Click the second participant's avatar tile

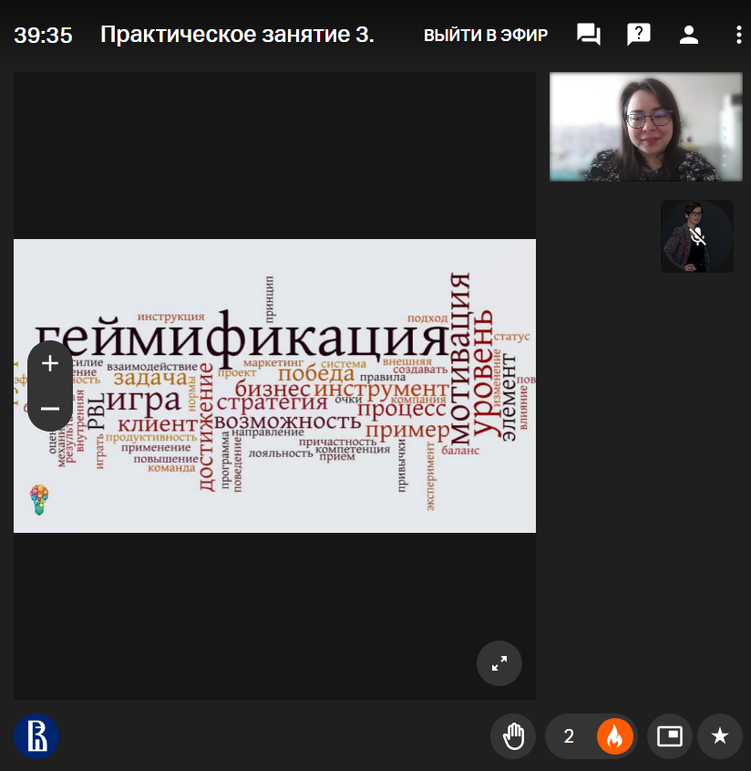(696, 236)
